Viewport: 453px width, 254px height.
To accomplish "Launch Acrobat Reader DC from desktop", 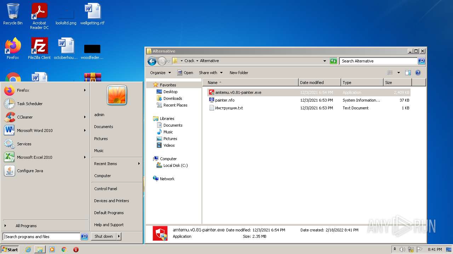I will coord(39,16).
